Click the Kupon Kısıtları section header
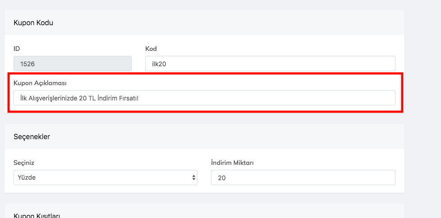 [37, 215]
